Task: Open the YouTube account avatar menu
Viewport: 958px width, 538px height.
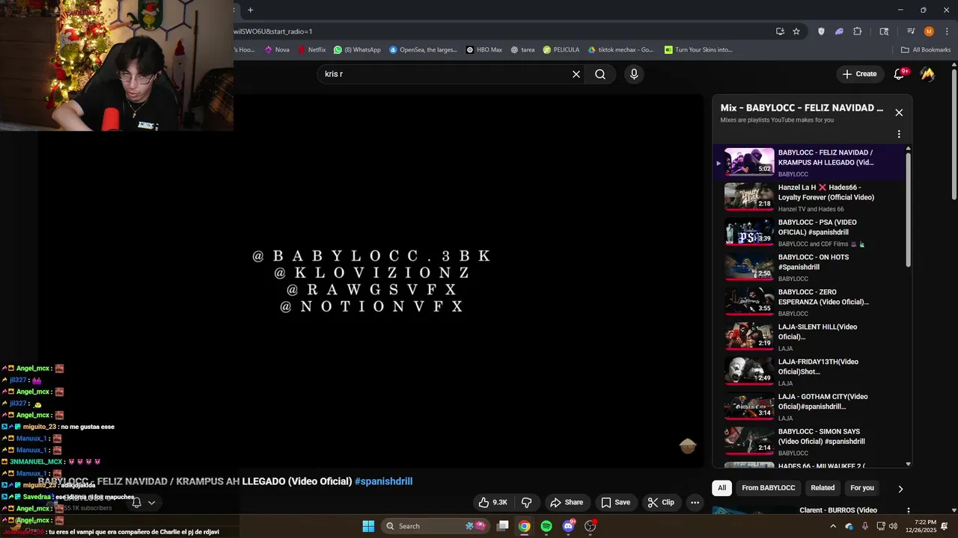Action: (927, 74)
